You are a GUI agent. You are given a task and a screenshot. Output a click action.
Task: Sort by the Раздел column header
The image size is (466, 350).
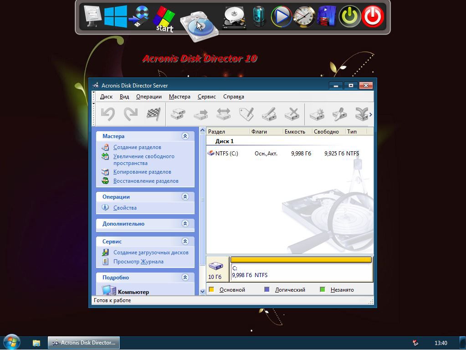click(x=228, y=132)
